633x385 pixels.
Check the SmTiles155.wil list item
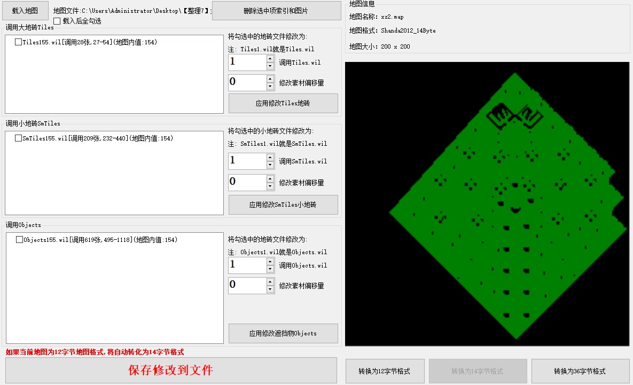click(x=19, y=138)
